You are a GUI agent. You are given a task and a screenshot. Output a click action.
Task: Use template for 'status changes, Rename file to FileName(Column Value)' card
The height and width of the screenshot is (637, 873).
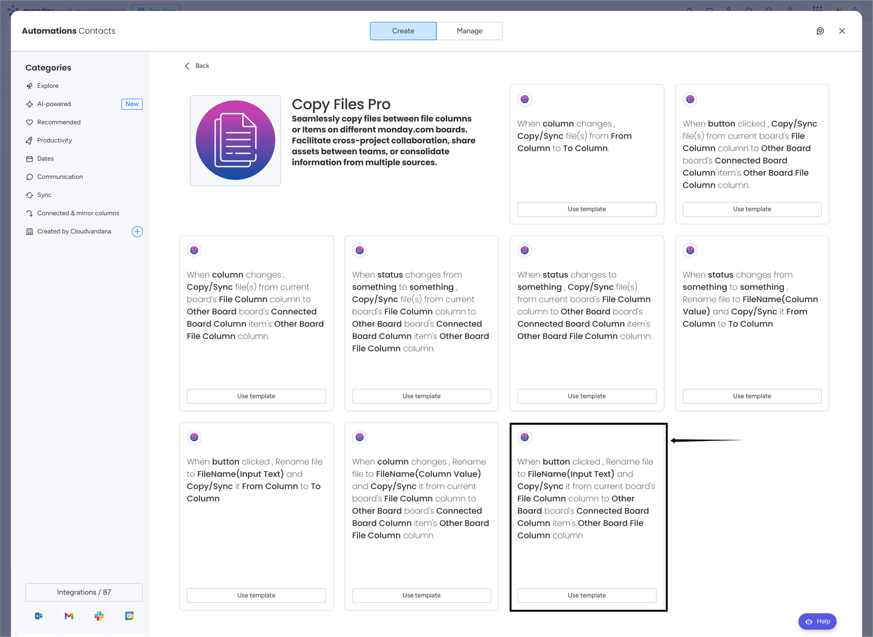pyautogui.click(x=752, y=396)
